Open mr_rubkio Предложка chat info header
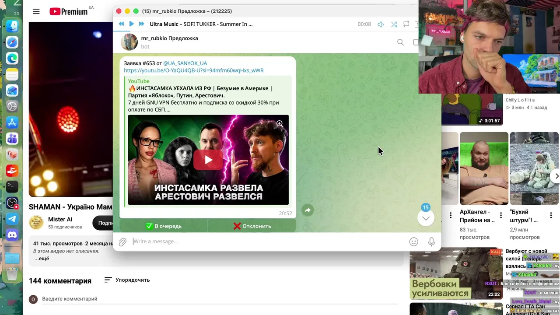This screenshot has height=315, width=560. point(169,42)
